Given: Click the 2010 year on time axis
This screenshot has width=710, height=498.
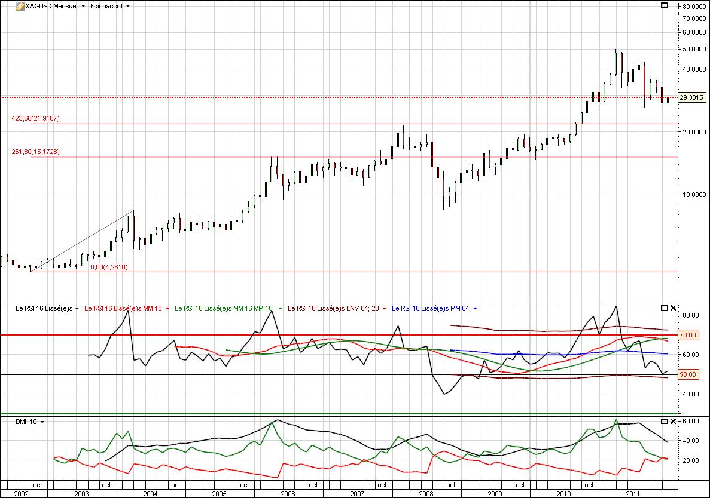Looking at the screenshot, I should [563, 494].
